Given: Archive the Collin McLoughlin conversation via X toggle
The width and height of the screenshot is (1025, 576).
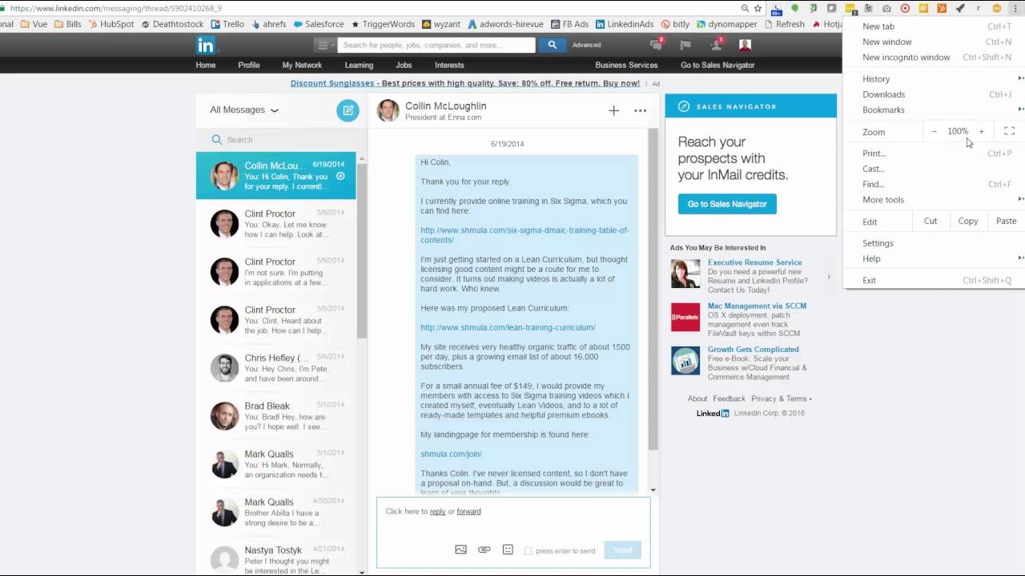Looking at the screenshot, I should tap(340, 176).
